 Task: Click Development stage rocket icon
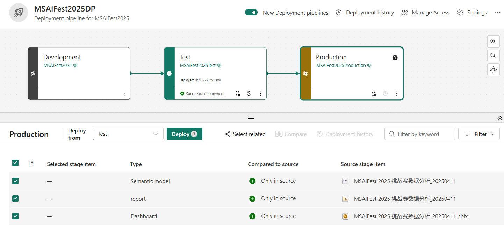point(33,74)
